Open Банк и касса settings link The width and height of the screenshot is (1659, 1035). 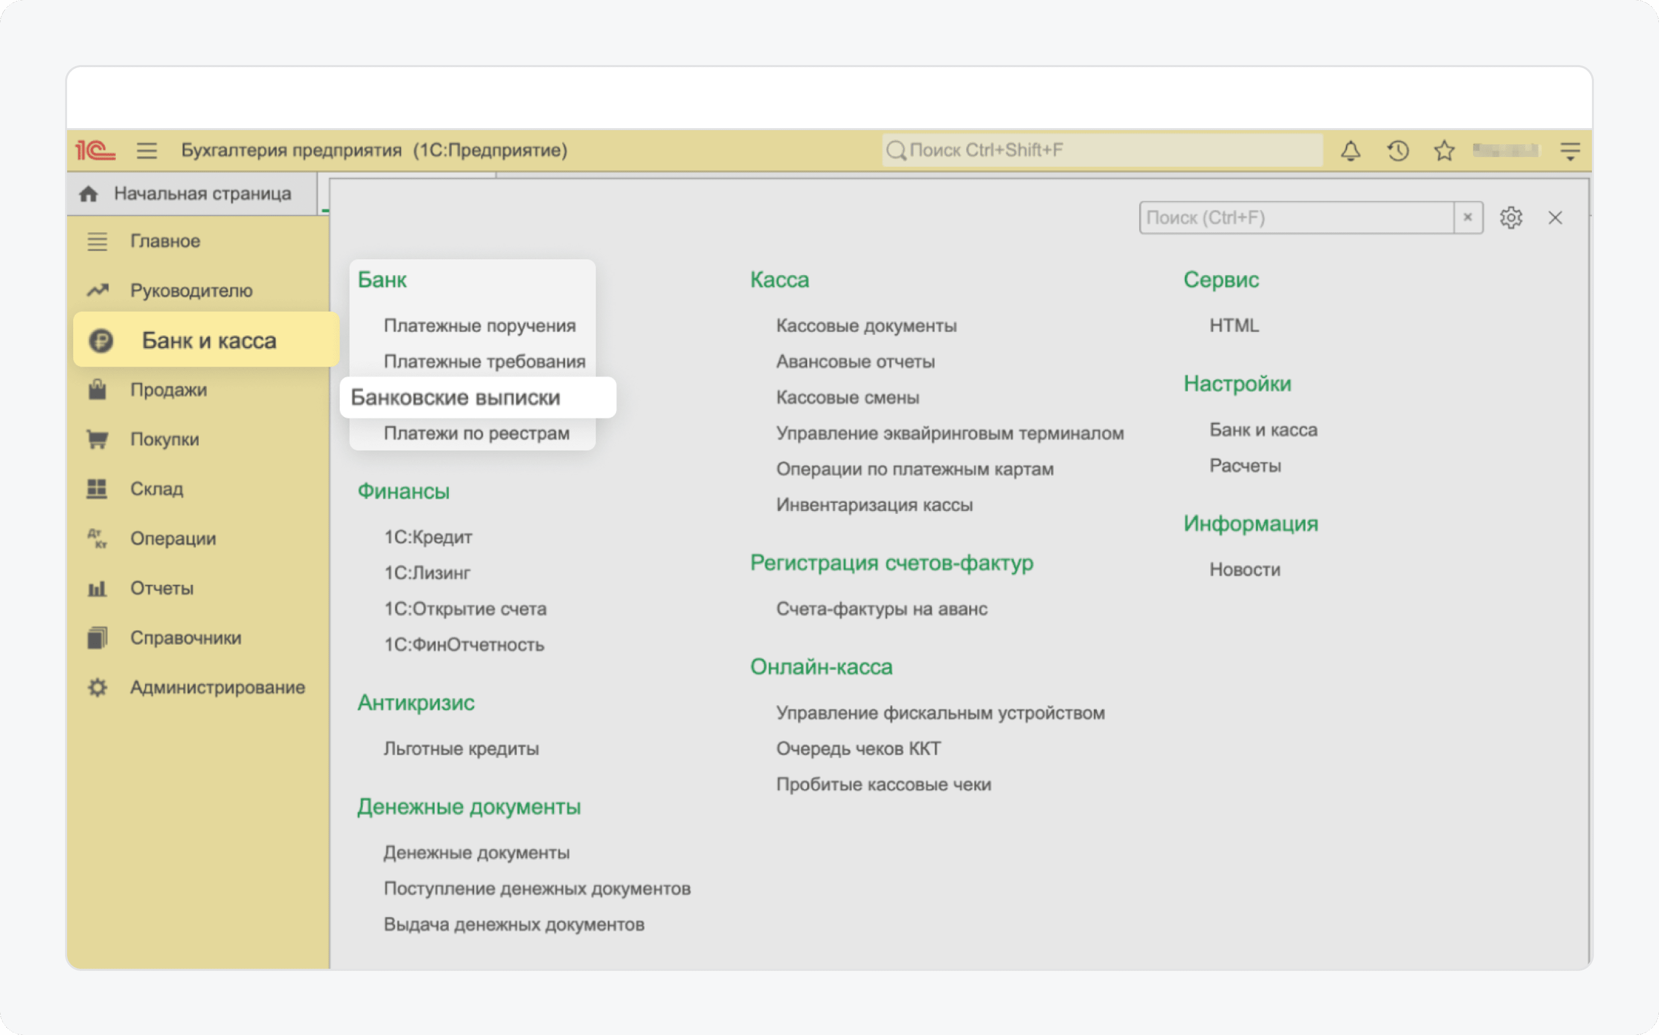pos(1264,430)
